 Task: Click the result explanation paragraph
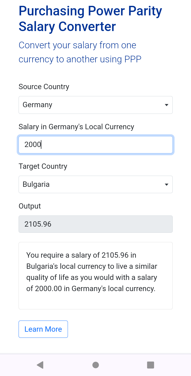click(x=92, y=272)
